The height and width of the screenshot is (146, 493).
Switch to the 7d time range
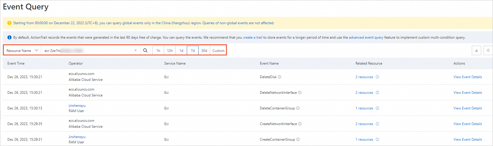click(x=193, y=50)
